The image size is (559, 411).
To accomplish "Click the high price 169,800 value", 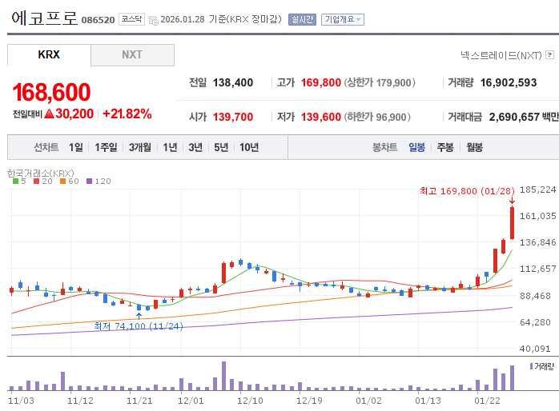I will (x=321, y=82).
